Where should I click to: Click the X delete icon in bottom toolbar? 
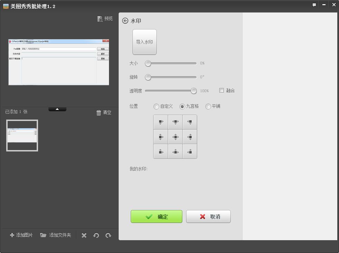pos(84,235)
